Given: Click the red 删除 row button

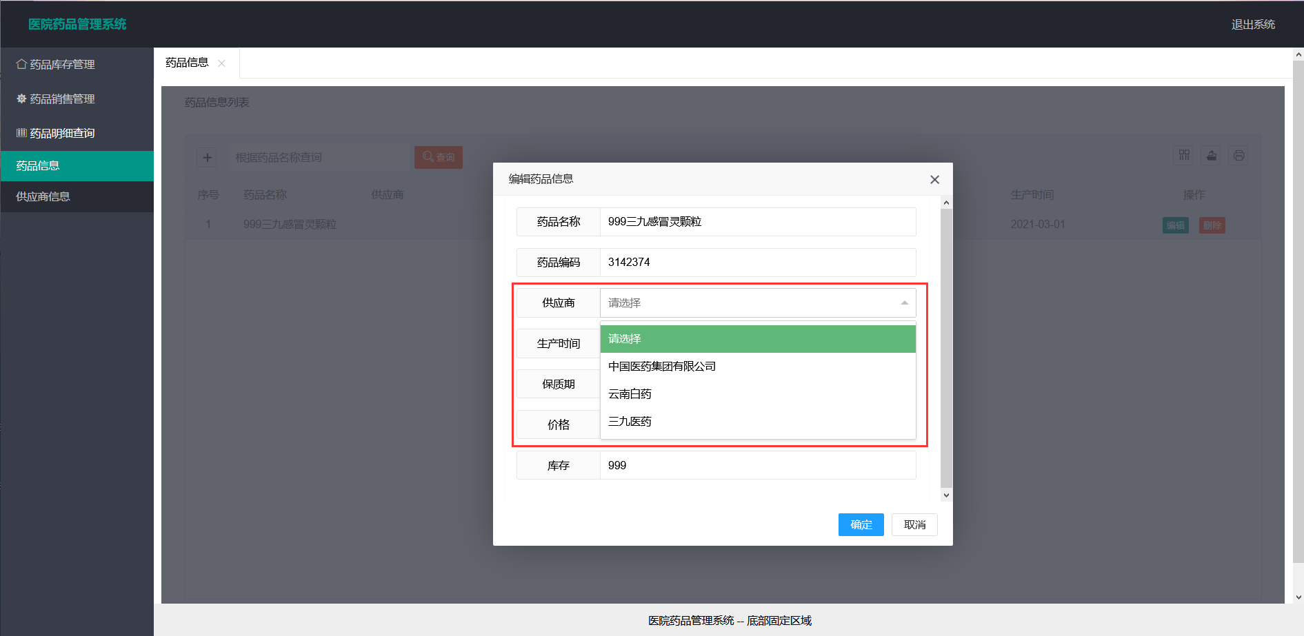Looking at the screenshot, I should point(1212,225).
